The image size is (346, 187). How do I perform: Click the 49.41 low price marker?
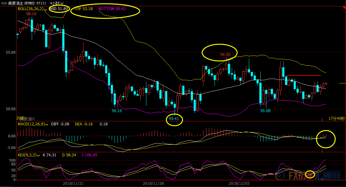(174, 119)
